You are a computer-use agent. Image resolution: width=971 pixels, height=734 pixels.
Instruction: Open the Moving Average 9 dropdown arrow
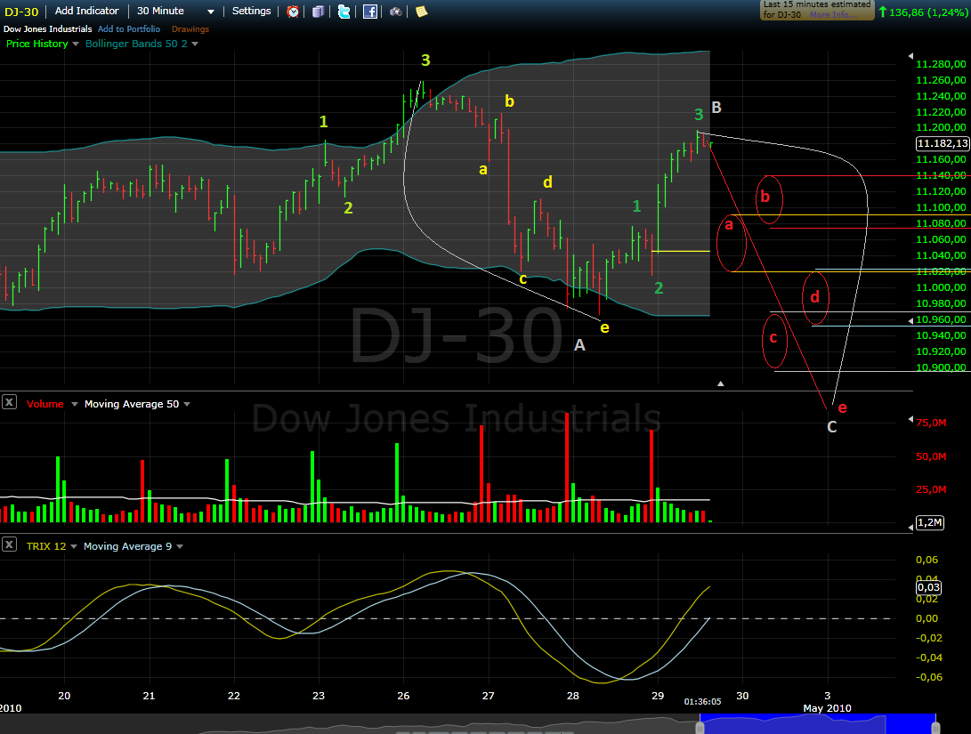click(180, 546)
